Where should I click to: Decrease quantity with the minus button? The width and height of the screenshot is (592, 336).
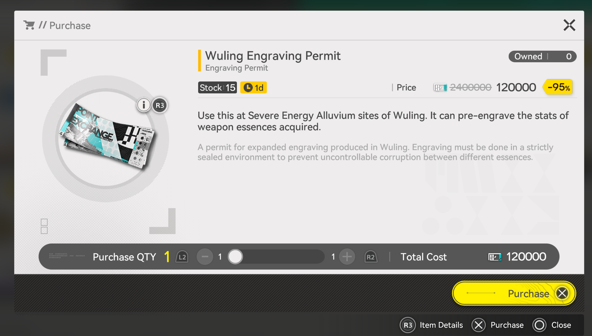tap(205, 257)
